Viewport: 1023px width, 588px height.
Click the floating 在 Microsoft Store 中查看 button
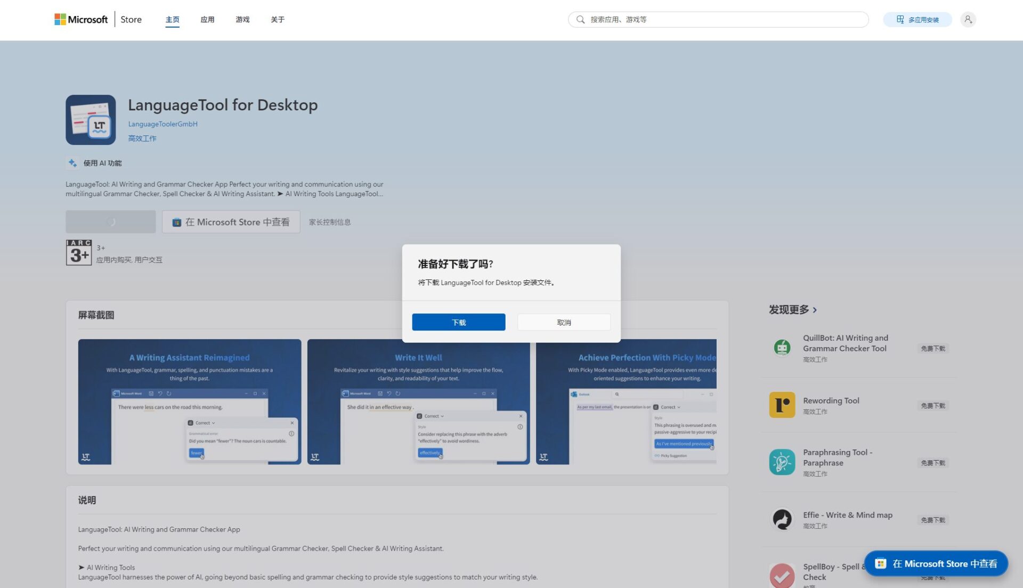pos(936,563)
